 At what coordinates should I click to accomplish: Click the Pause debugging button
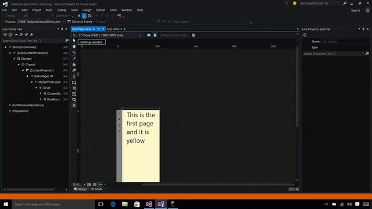(79, 16)
